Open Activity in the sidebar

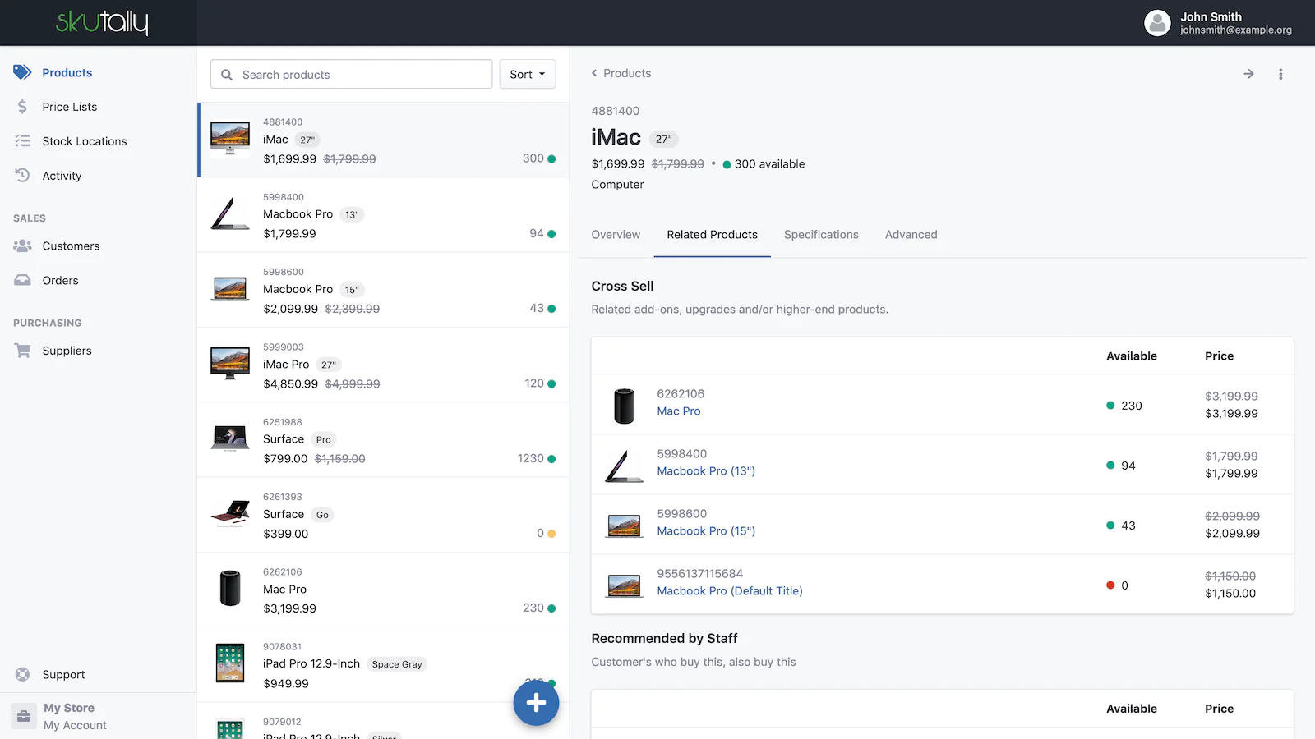tap(62, 176)
